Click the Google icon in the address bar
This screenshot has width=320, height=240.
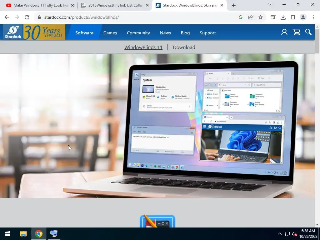[x=240, y=17]
